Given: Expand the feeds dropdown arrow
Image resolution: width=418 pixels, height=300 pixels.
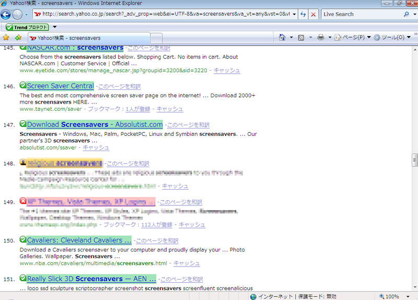Looking at the screenshot, I should pos(310,37).
